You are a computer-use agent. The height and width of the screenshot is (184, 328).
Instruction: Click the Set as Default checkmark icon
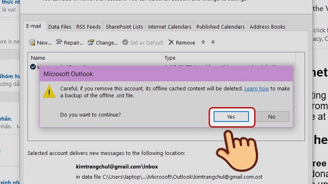(x=125, y=42)
